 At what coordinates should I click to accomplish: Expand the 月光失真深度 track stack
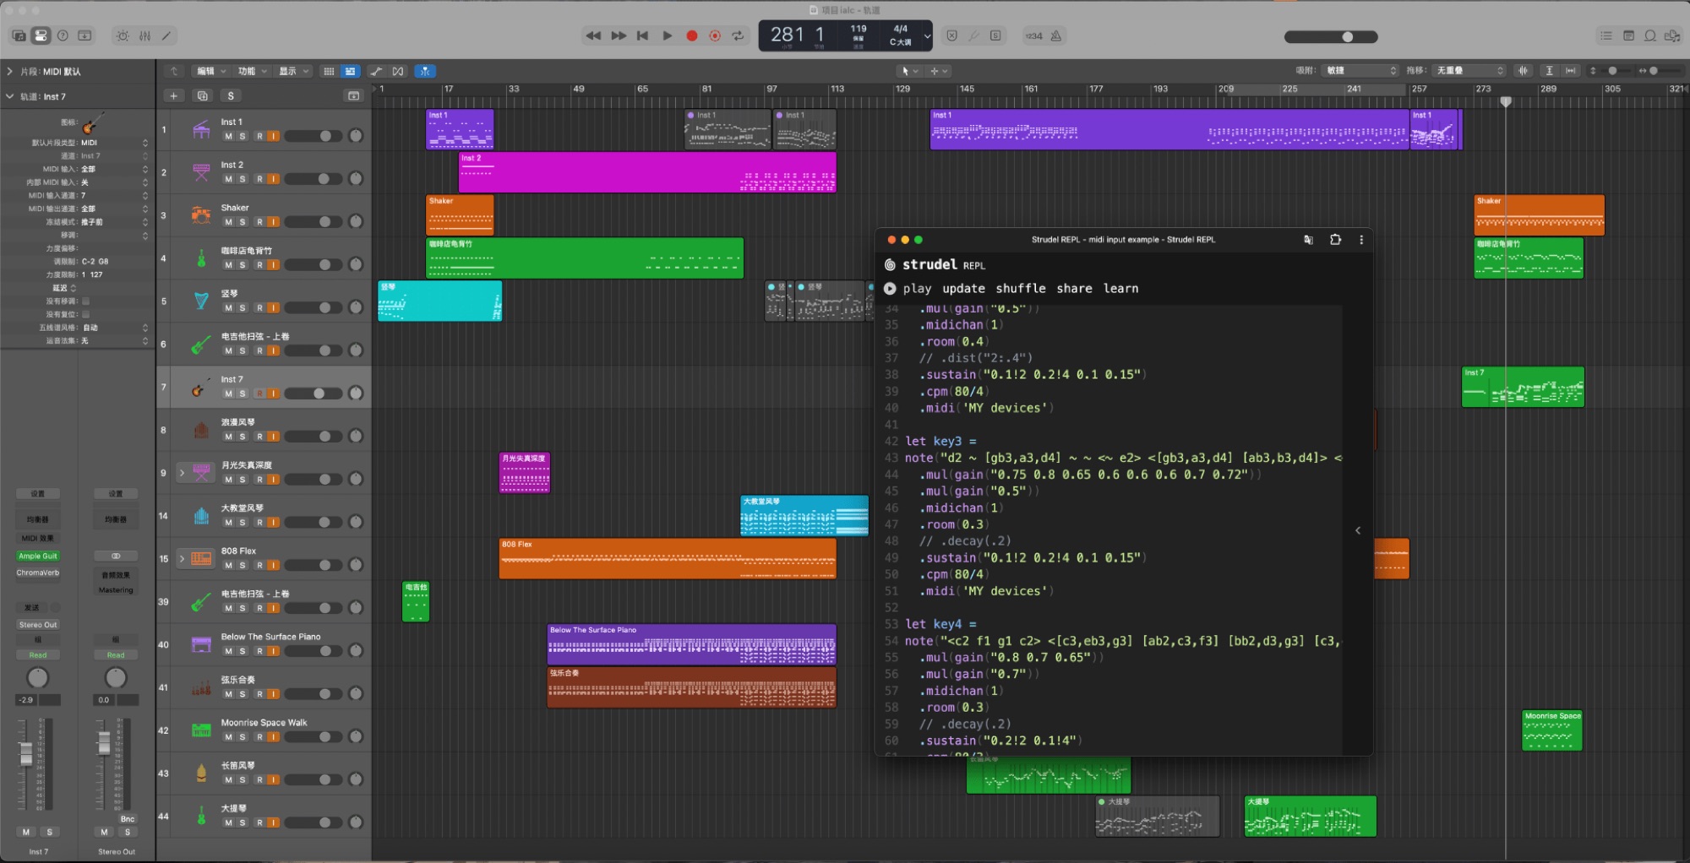182,473
